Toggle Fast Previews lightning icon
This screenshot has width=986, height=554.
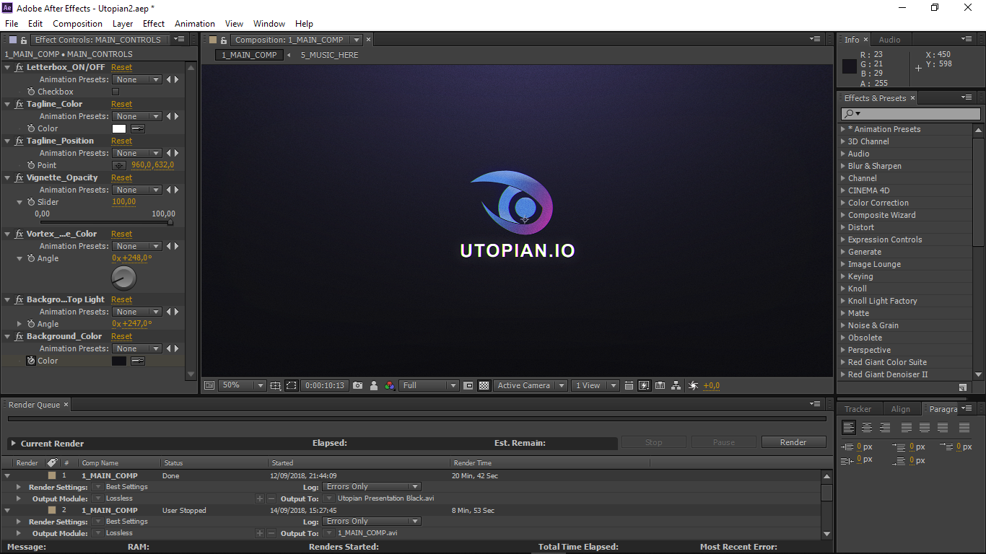645,385
